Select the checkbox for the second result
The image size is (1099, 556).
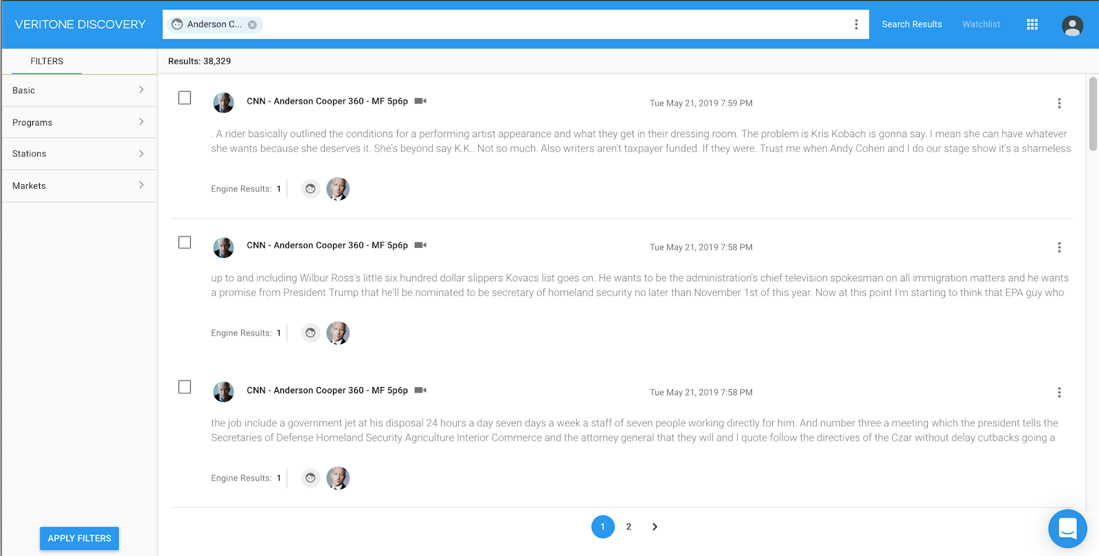[x=185, y=242]
